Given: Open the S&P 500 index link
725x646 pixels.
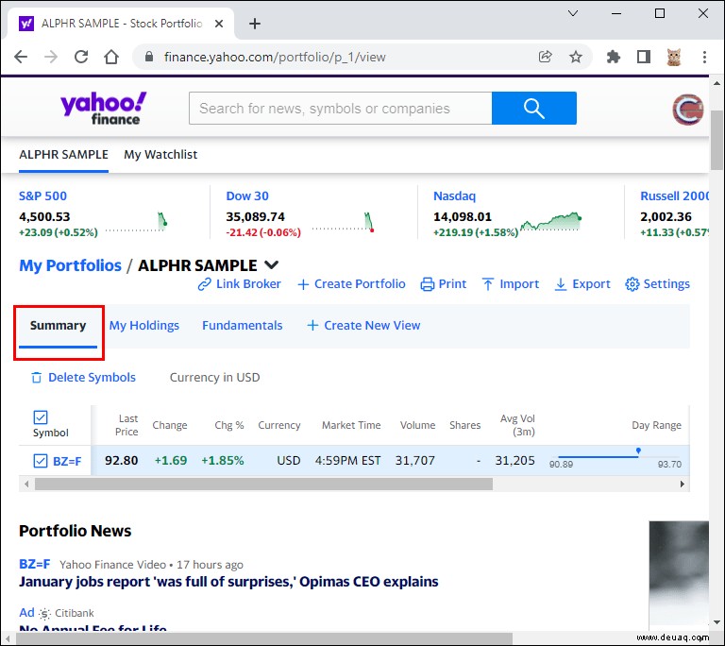Looking at the screenshot, I should point(42,195).
